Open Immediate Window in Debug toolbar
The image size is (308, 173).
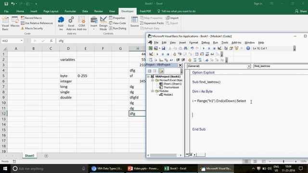point(202,54)
